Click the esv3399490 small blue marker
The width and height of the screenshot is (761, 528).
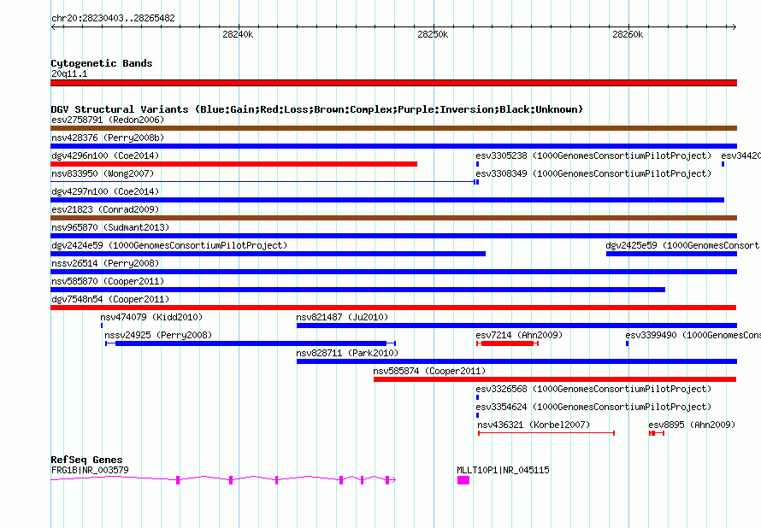click(627, 343)
